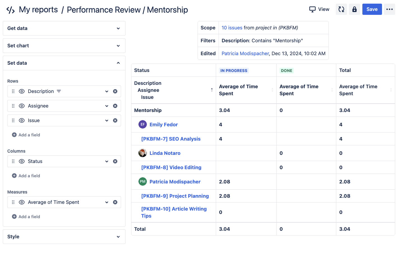Click the lock permissions icon
396x254 pixels.
pyautogui.click(x=354, y=9)
